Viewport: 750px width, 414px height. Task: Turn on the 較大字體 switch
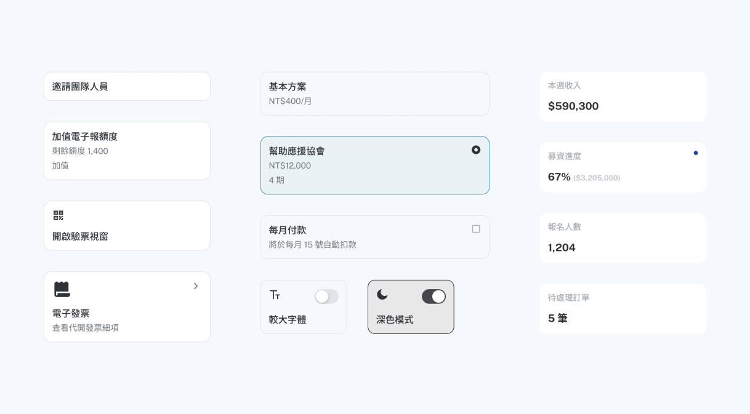pos(326,297)
